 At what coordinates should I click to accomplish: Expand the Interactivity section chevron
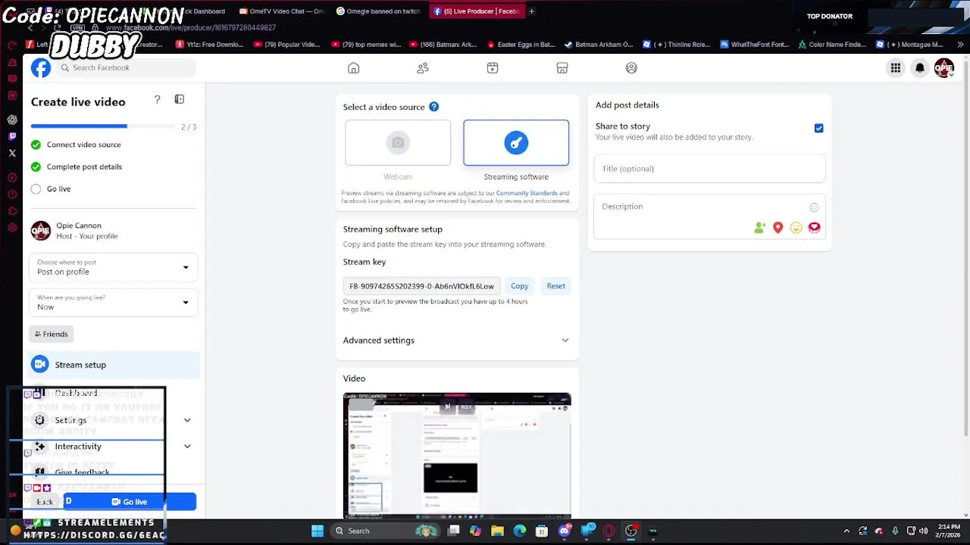187,447
